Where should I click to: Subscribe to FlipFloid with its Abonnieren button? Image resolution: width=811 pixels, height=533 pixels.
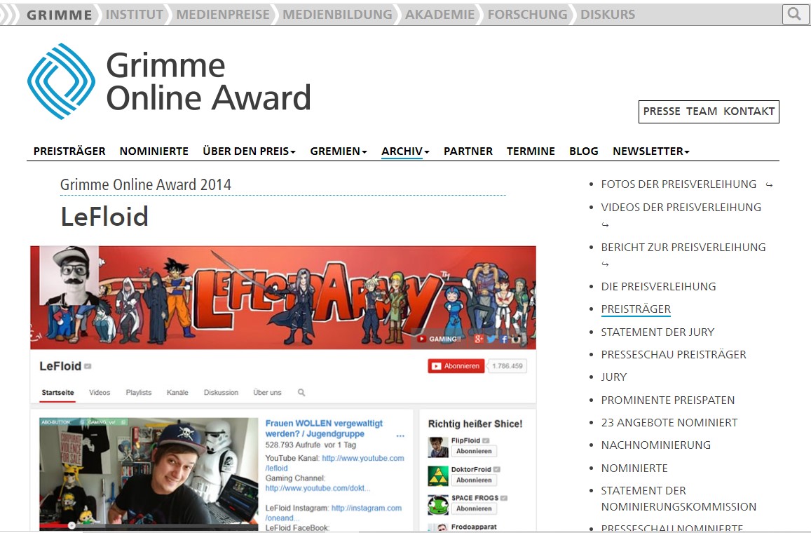point(474,451)
